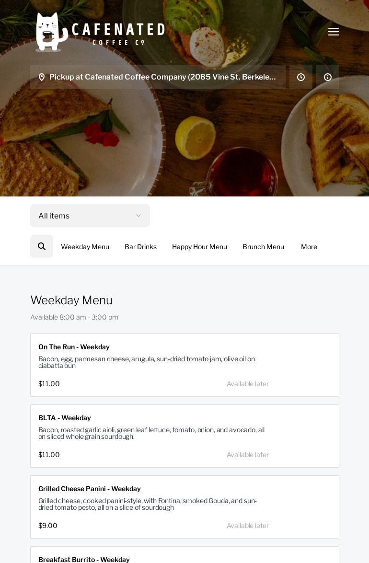Click the Cafenated cat logo
Viewport: 369px width, 563px height.
50,32
